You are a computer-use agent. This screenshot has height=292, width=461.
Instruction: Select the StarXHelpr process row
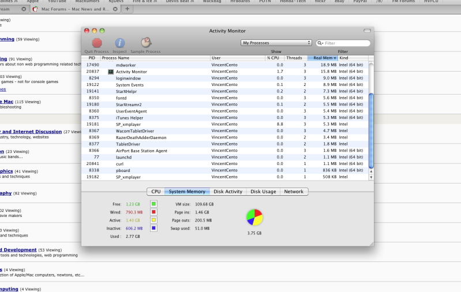pos(224,91)
